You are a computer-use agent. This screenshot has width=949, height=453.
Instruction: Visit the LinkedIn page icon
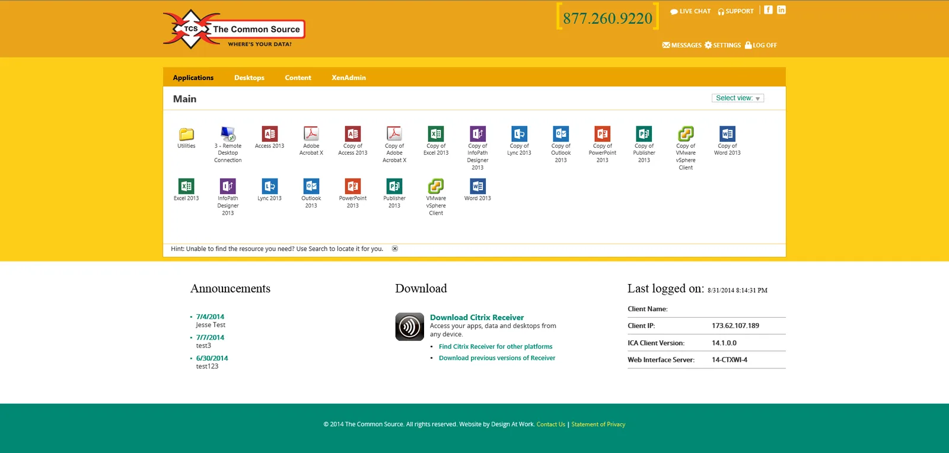[781, 10]
